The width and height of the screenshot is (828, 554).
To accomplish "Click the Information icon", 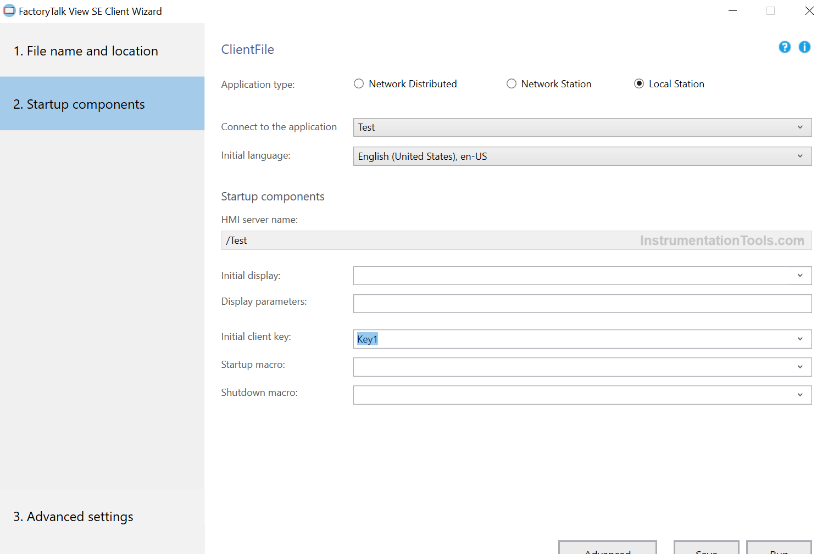I will click(x=804, y=47).
